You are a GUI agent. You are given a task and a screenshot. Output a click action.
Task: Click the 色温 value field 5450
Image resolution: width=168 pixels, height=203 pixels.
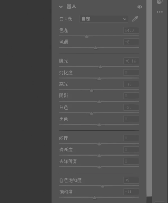[131, 30]
